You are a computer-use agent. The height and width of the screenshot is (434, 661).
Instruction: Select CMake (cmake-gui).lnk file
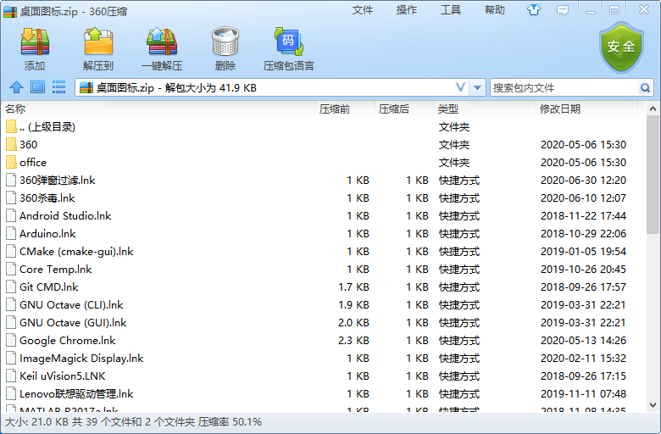coord(76,252)
